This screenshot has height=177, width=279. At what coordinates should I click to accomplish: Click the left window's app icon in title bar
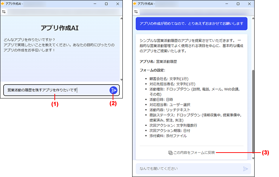pyautogui.click(x=2, y=3)
